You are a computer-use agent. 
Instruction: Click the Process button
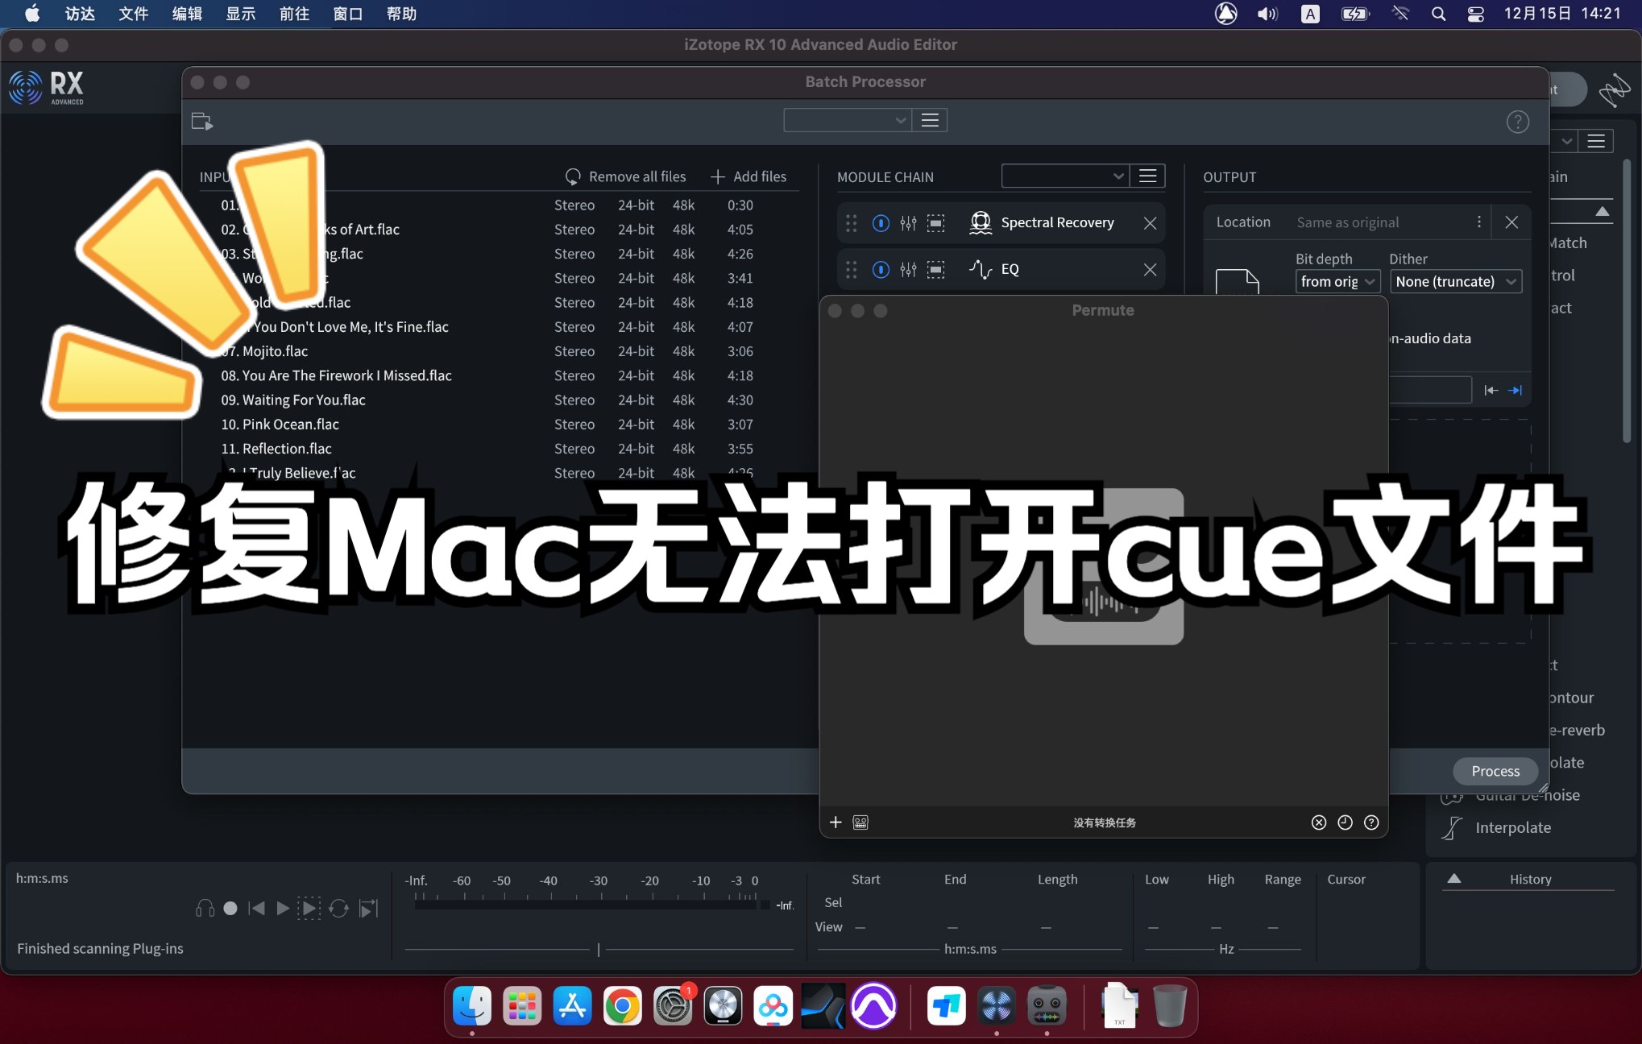point(1495,771)
